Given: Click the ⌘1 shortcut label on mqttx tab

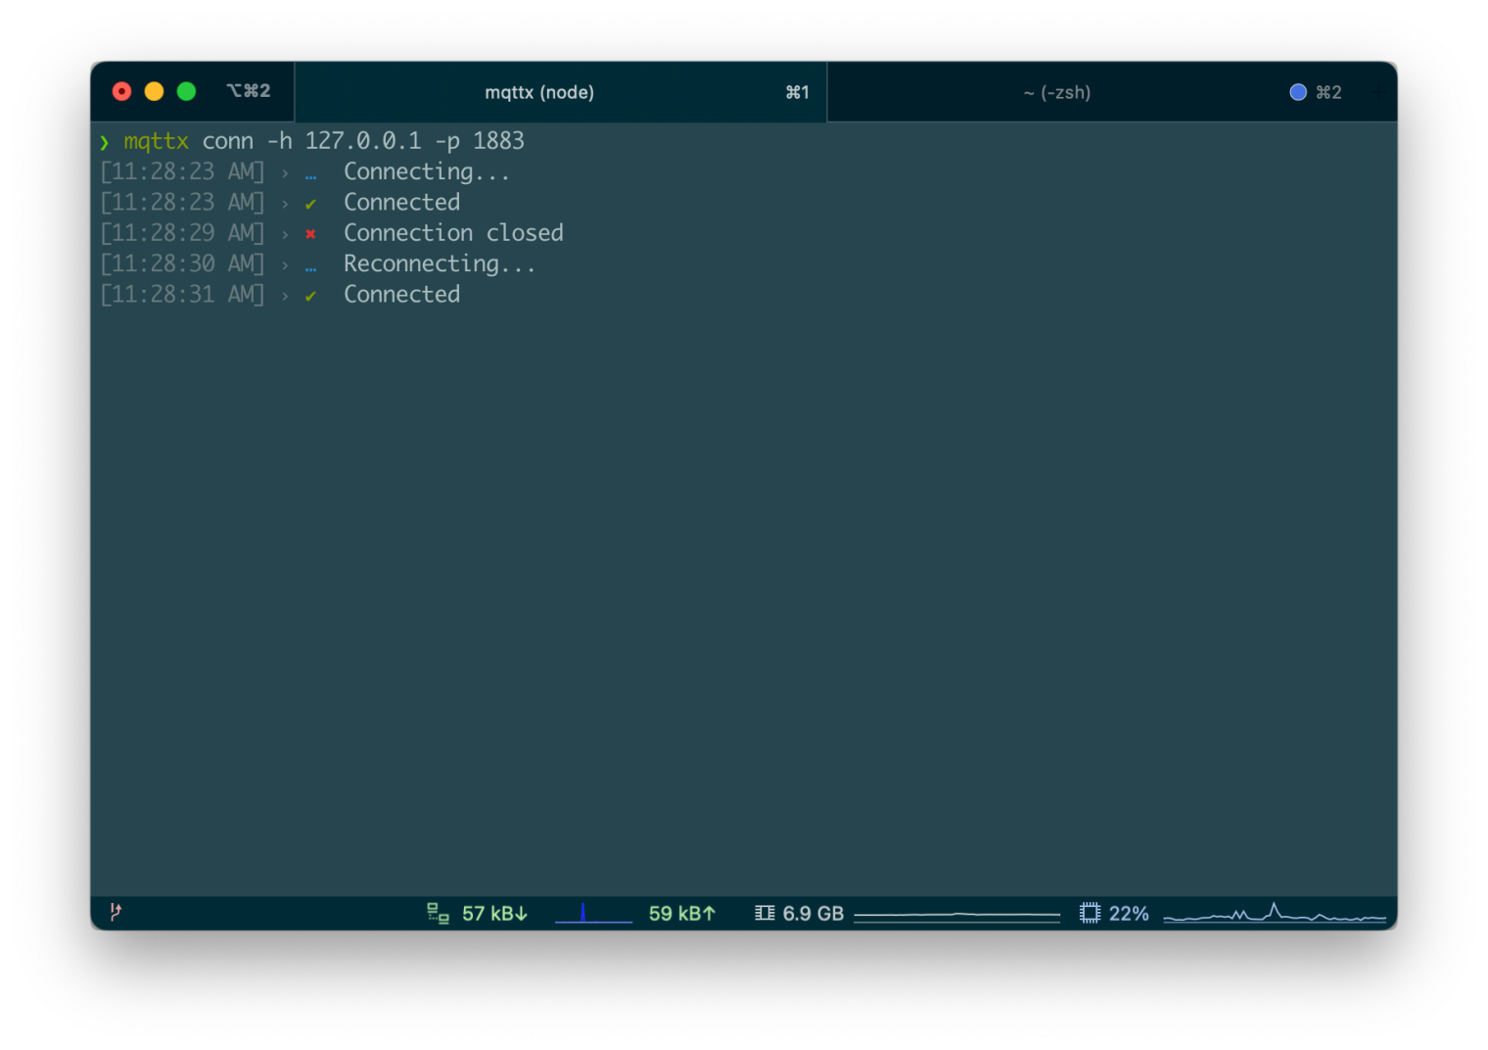Looking at the screenshot, I should pyautogui.click(x=797, y=92).
